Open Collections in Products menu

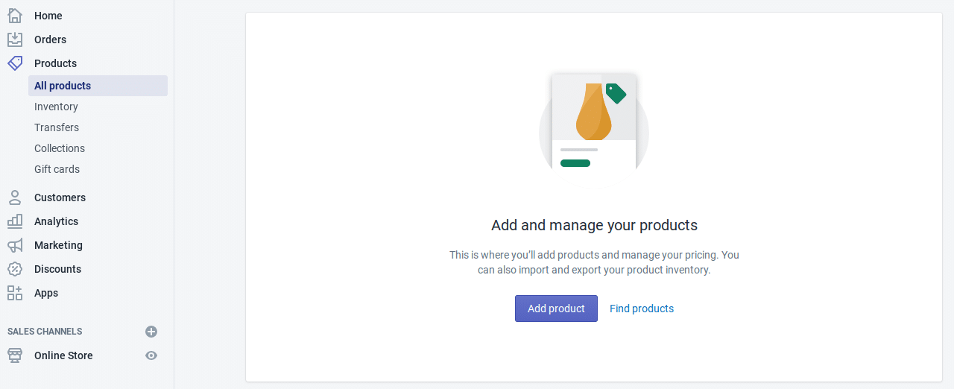[x=60, y=148]
